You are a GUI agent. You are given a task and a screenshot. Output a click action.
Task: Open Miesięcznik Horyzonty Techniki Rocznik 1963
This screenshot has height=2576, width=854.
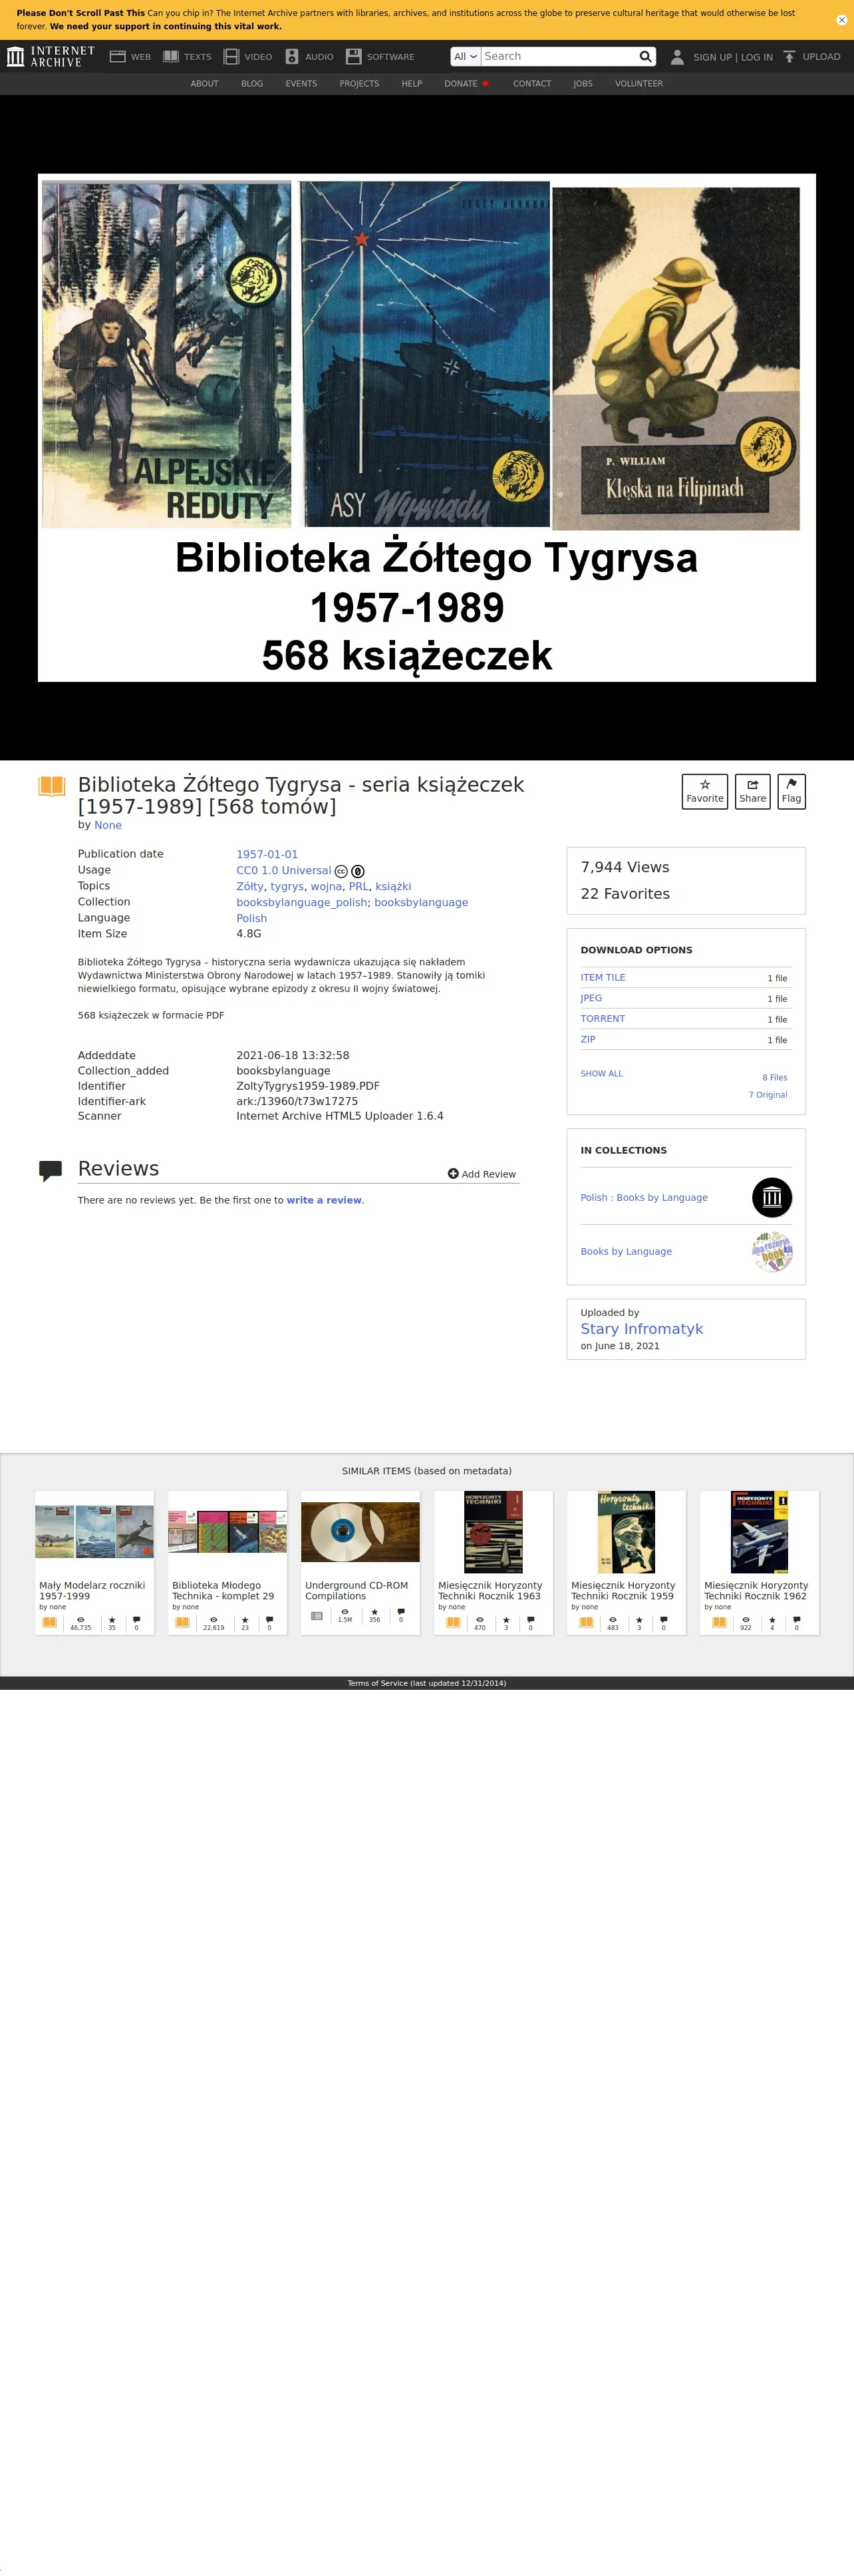(493, 1562)
